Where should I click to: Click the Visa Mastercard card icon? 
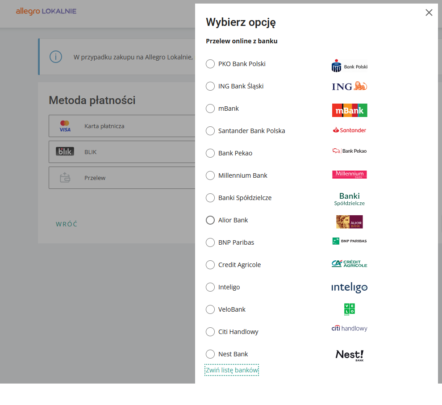pos(65,126)
